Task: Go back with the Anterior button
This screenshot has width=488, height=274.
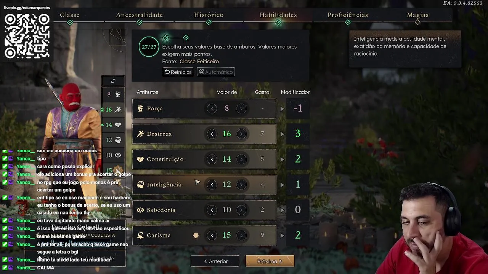Action: tap(215, 261)
